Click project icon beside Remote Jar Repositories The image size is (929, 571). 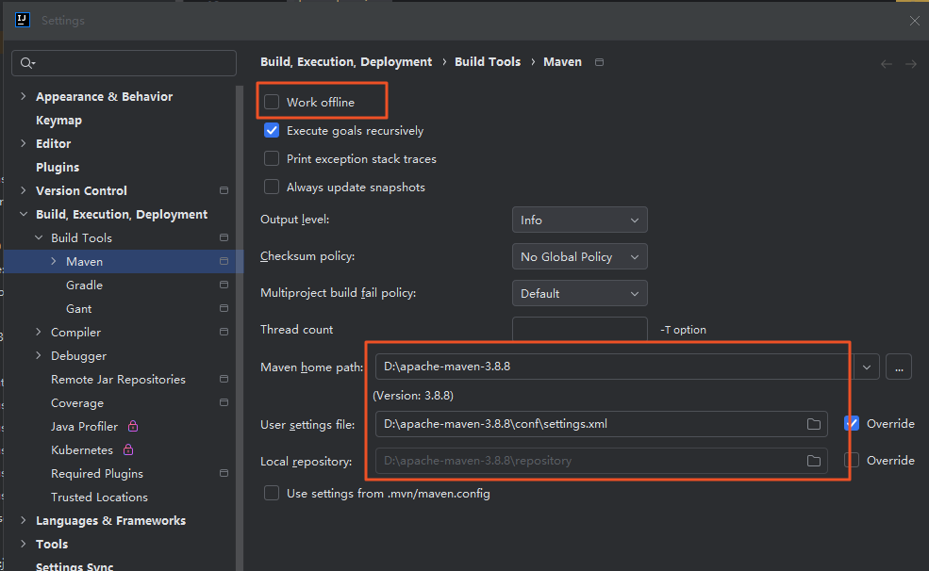(x=224, y=380)
